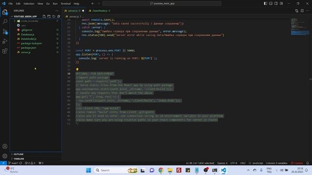312x175 pixels.
Task: Click New Folder icon in Explorer header
Action: [49, 16]
